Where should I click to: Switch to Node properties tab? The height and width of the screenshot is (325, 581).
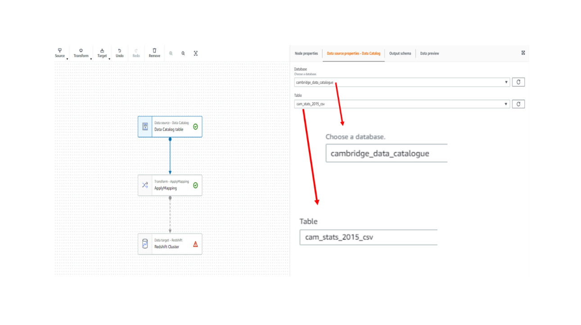(x=306, y=53)
